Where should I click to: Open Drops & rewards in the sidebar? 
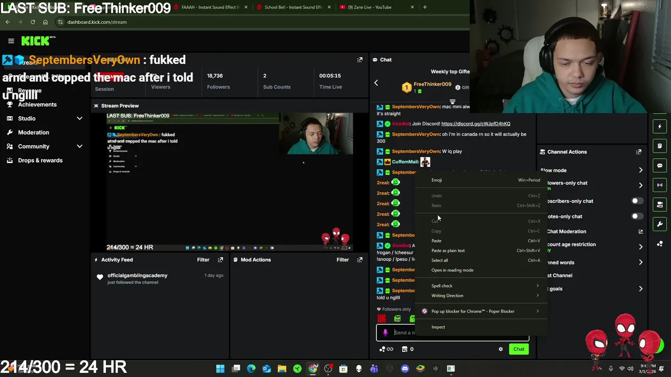[40, 161]
